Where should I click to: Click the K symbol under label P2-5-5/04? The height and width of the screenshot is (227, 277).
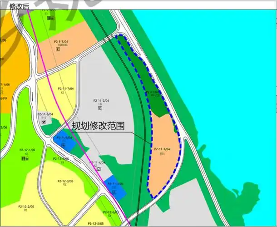click(58, 49)
